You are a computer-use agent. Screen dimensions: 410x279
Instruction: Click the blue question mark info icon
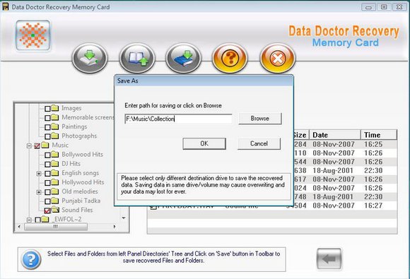click(x=31, y=259)
